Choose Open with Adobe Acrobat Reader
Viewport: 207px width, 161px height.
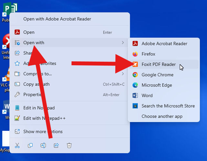[x=57, y=19]
